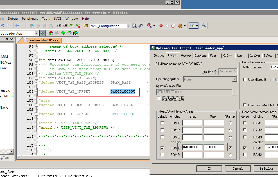Image resolution: width=278 pixels, height=177 pixels.
Task: Click Find in Files folder icon
Action: click(86, 26)
